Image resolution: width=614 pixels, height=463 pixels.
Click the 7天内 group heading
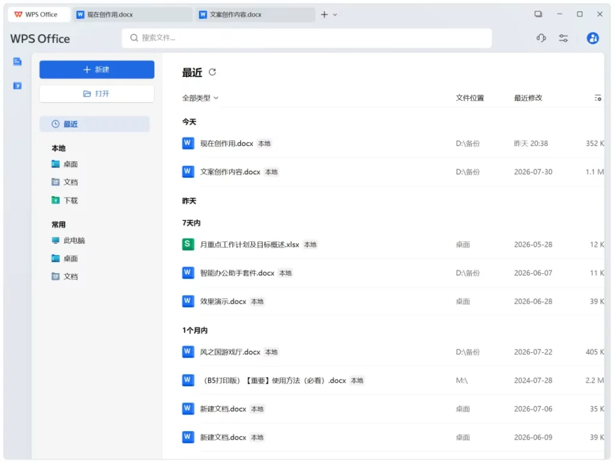(x=191, y=223)
